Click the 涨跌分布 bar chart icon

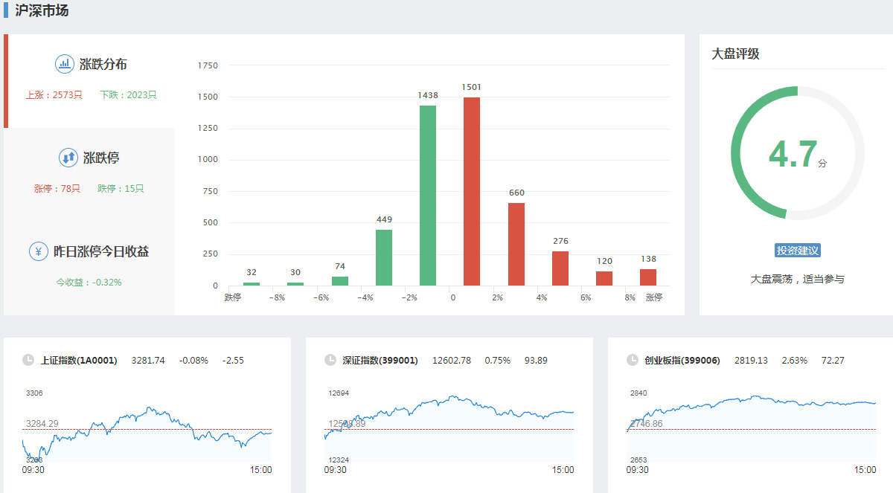coord(65,64)
